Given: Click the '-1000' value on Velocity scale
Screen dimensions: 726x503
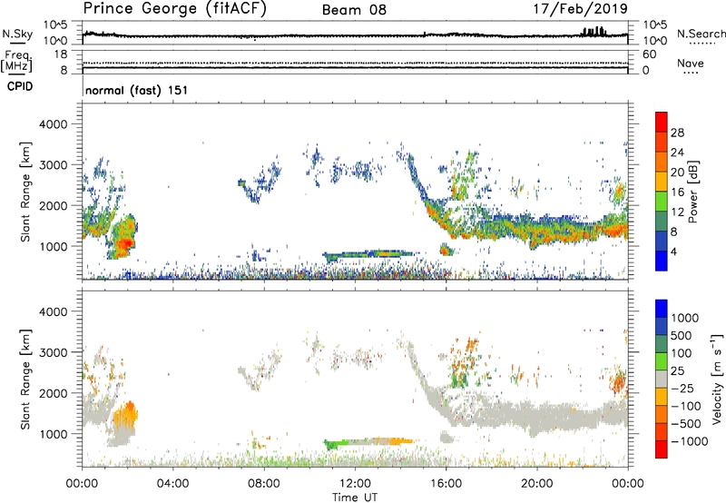Looking at the screenshot, I should [x=689, y=441].
